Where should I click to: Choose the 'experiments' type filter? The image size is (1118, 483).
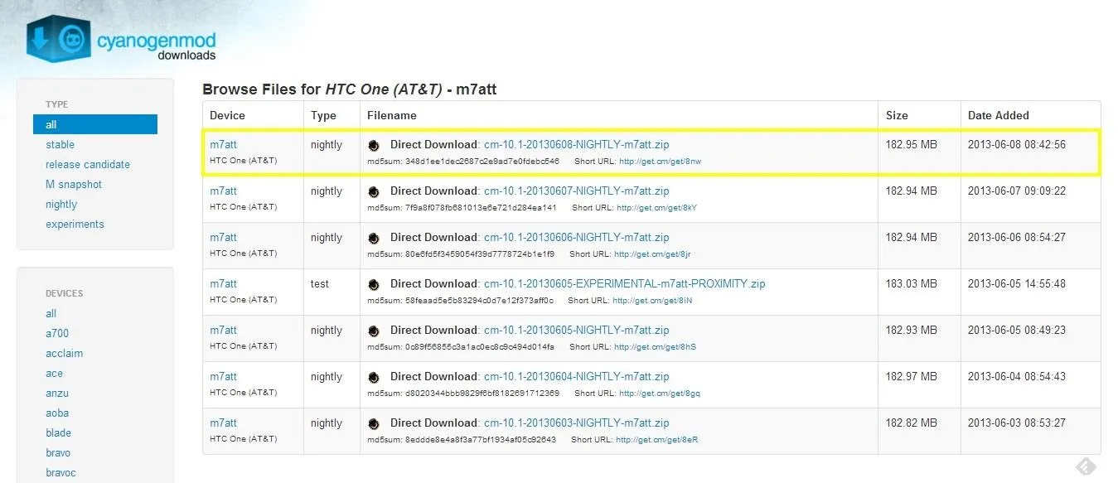pyautogui.click(x=75, y=224)
